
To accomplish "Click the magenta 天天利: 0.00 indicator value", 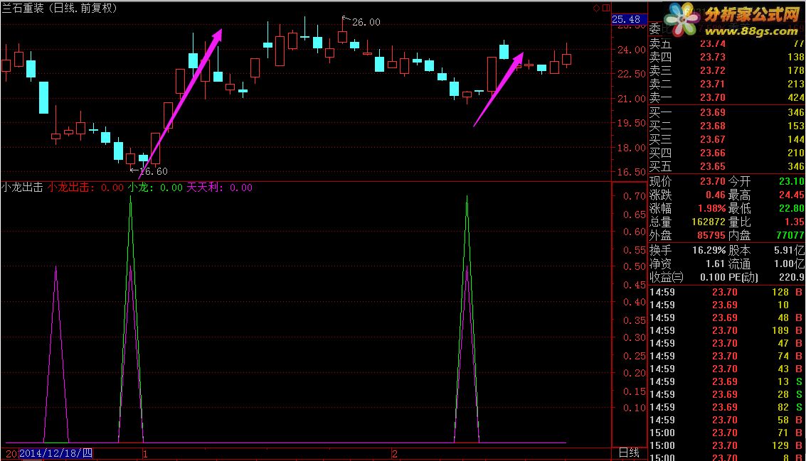I will click(220, 188).
